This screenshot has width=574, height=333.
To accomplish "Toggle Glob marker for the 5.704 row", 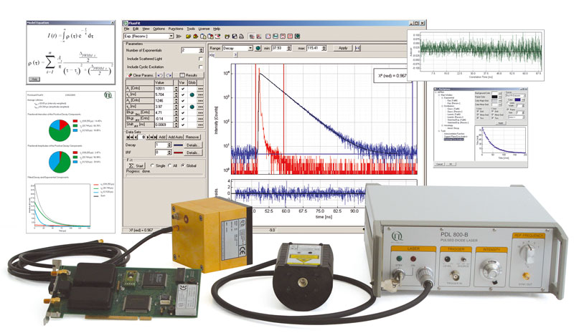I will (x=192, y=95).
